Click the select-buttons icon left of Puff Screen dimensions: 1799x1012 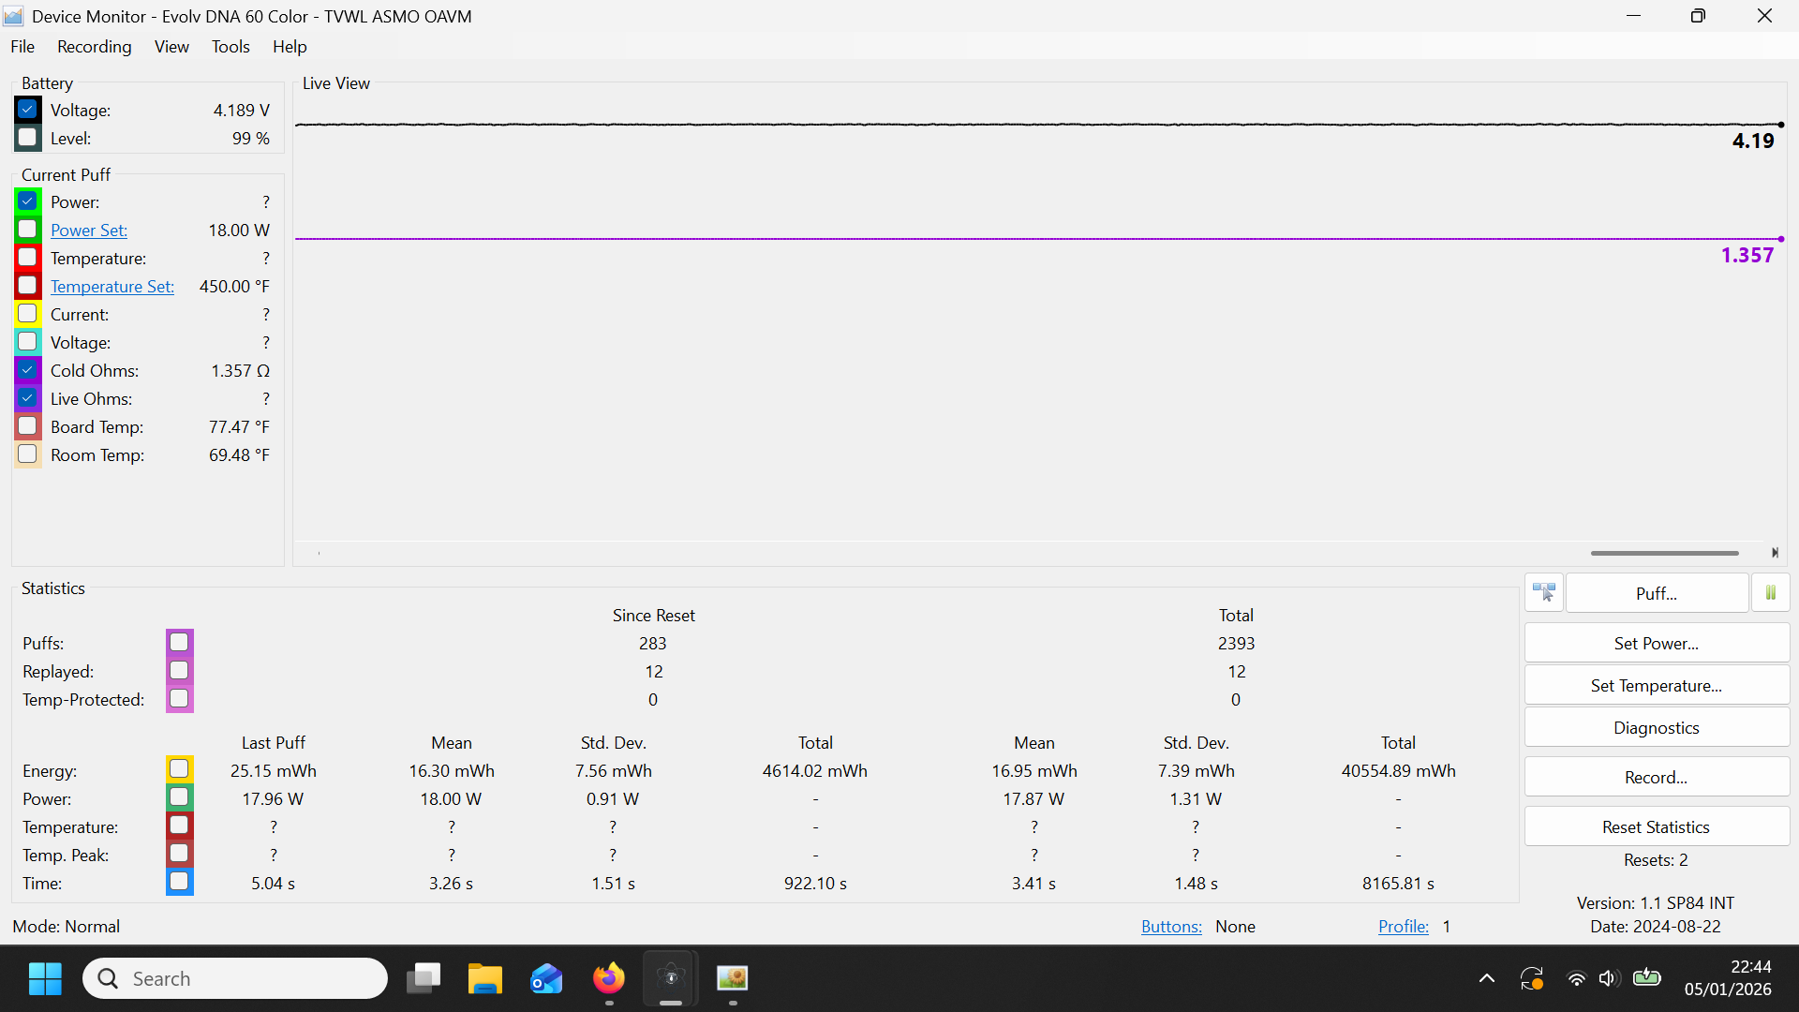[1543, 593]
